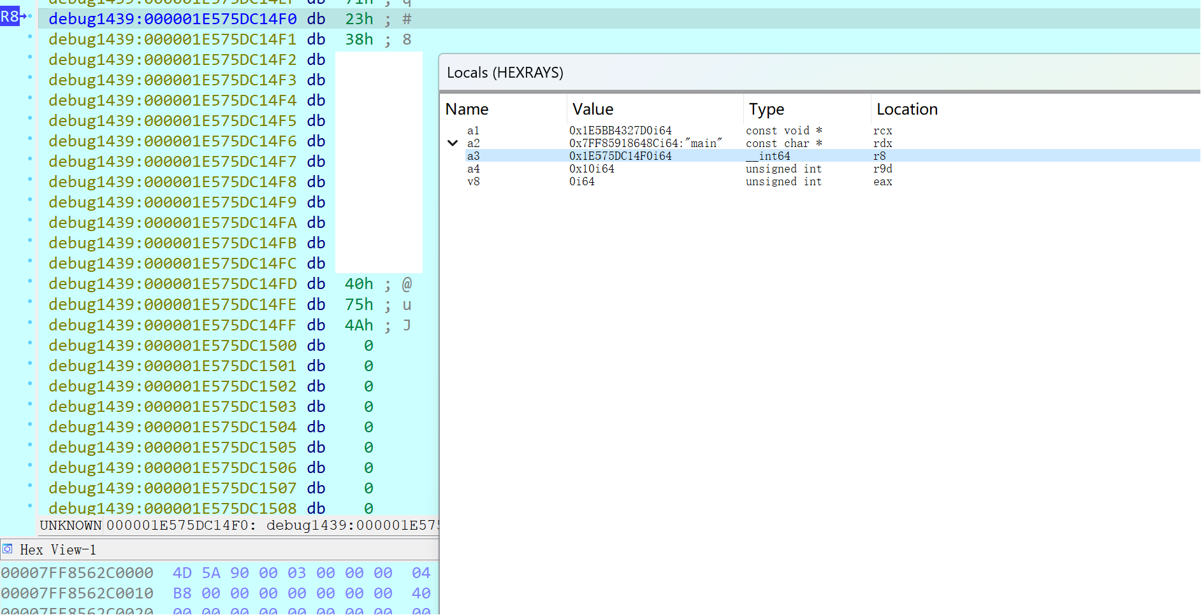
Task: Click the a4 value 0x10i64
Action: 592,169
